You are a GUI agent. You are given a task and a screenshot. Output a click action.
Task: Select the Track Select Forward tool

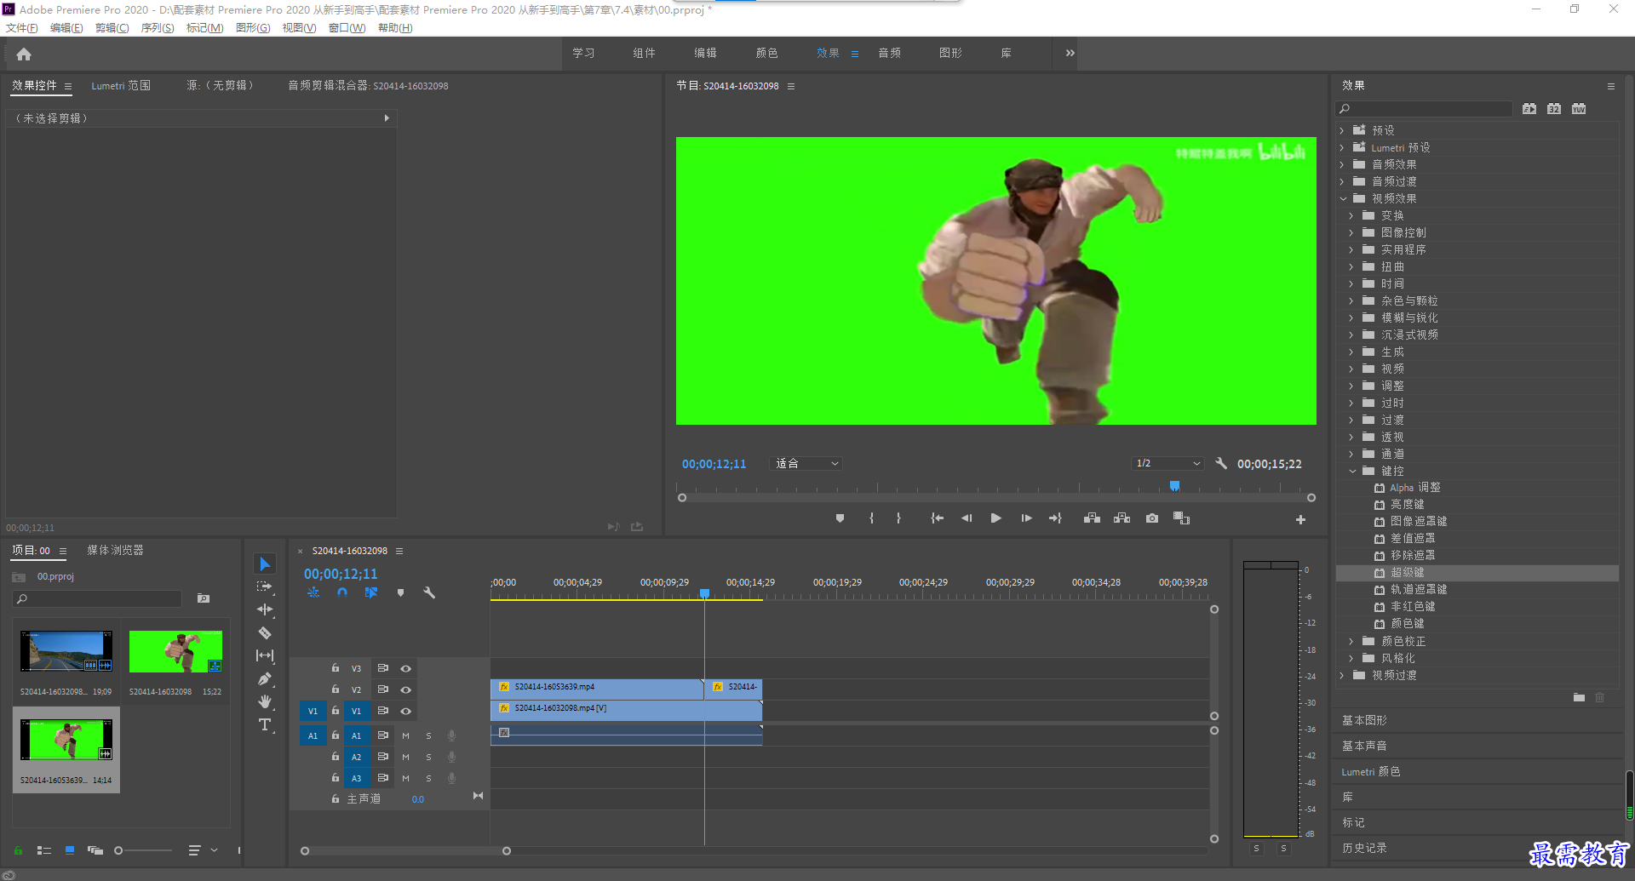coord(265,586)
